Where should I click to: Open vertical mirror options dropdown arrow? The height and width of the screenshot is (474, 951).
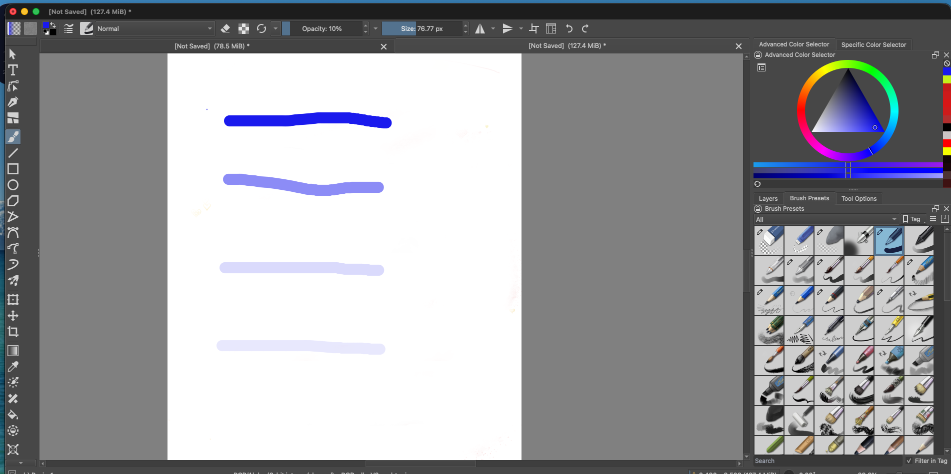tap(521, 28)
